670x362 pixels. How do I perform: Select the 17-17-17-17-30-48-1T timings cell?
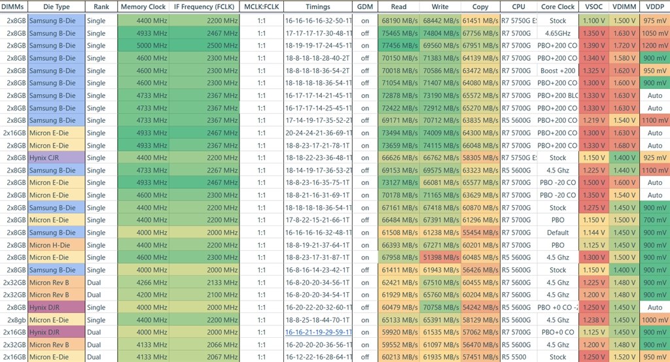coord(318,33)
